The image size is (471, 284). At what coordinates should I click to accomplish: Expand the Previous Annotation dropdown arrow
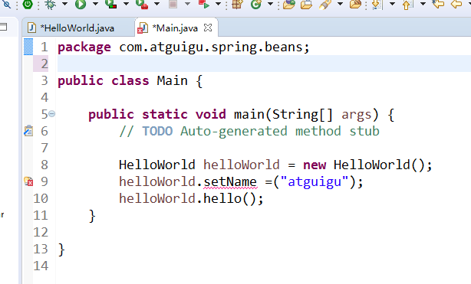423,4
